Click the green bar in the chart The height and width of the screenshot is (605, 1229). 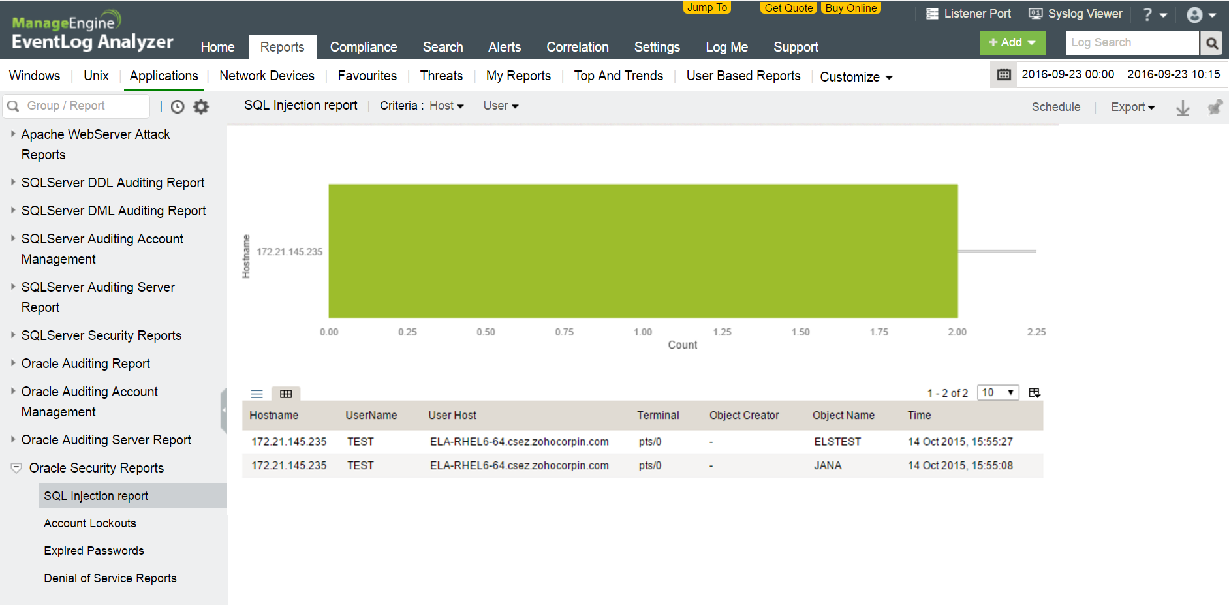click(x=642, y=251)
